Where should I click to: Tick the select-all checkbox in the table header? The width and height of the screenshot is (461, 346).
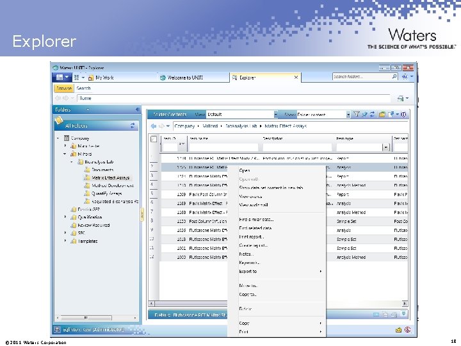pyautogui.click(x=154, y=139)
